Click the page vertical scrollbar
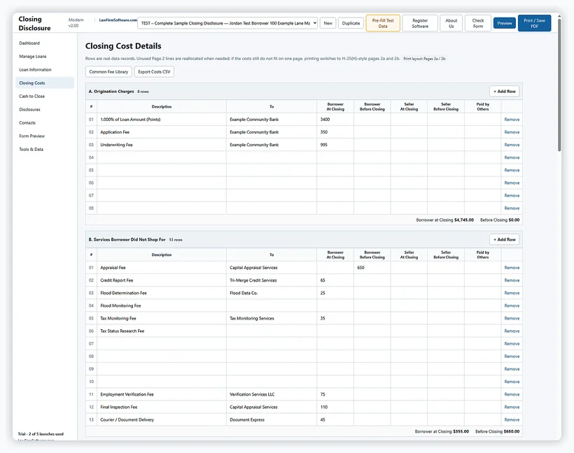The height and width of the screenshot is (453, 574). [x=559, y=84]
